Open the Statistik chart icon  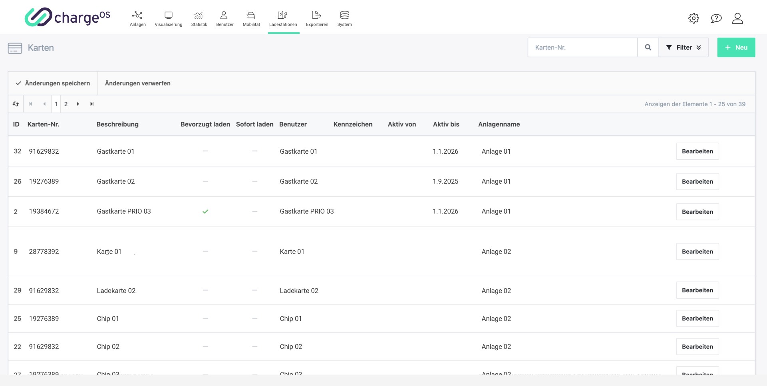[x=199, y=15]
